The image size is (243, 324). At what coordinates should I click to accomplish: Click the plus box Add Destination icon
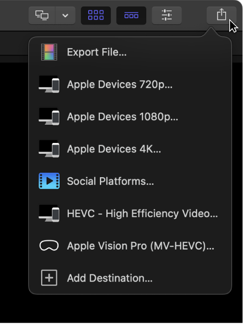(49, 278)
